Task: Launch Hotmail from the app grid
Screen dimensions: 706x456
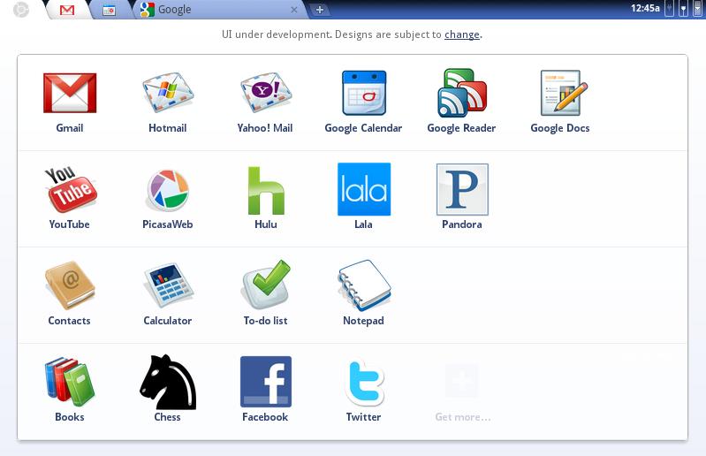Action: click(168, 92)
